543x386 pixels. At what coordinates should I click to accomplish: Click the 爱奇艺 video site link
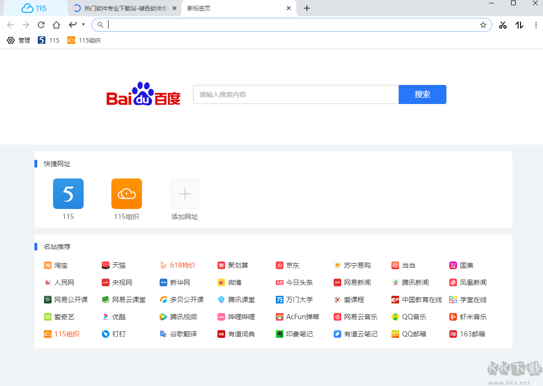59,317
